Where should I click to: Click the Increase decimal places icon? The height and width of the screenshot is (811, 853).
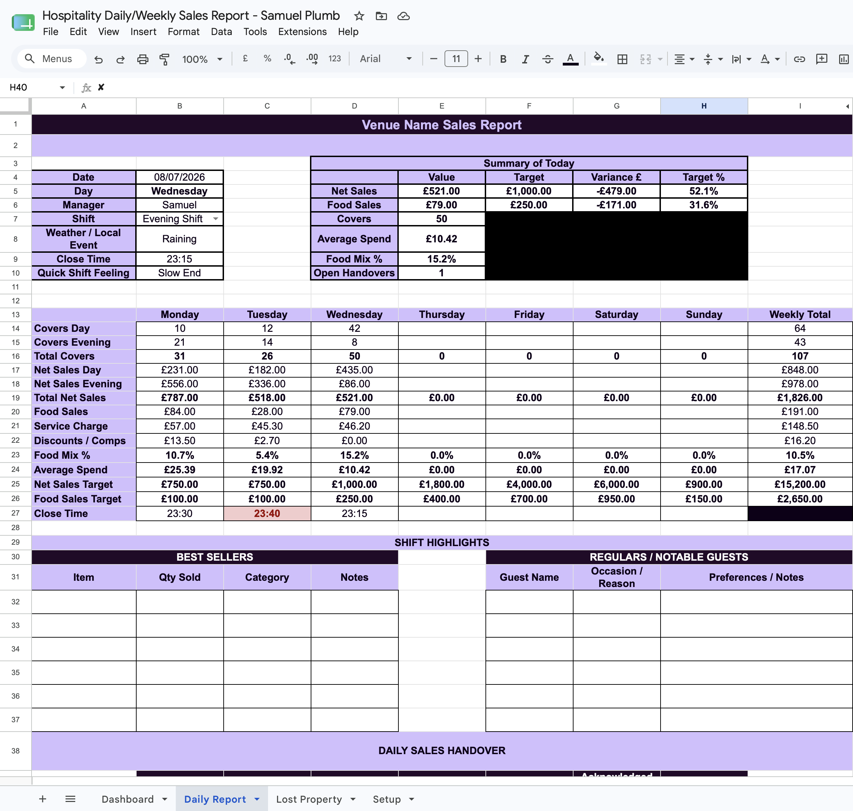pyautogui.click(x=312, y=59)
